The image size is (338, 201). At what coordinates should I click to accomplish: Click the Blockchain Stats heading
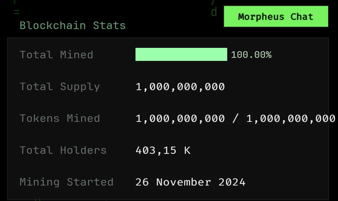[73, 25]
